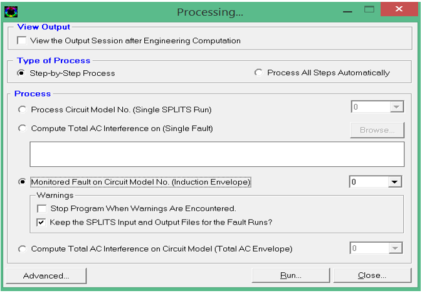Click the application icon in the title bar
Screen dimensions: 422x293
coord(11,12)
